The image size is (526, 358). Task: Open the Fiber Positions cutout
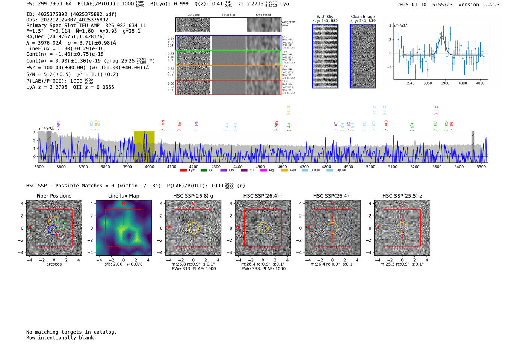[54, 228]
